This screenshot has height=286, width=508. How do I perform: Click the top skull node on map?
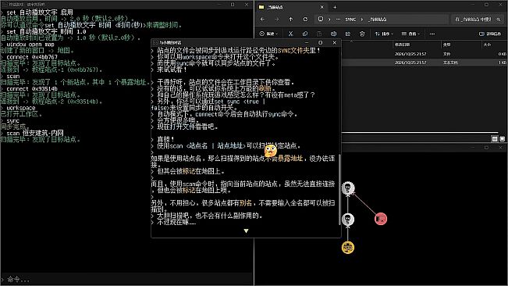coord(347,188)
